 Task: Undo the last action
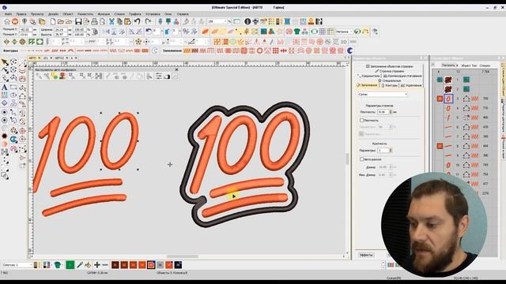point(138,21)
